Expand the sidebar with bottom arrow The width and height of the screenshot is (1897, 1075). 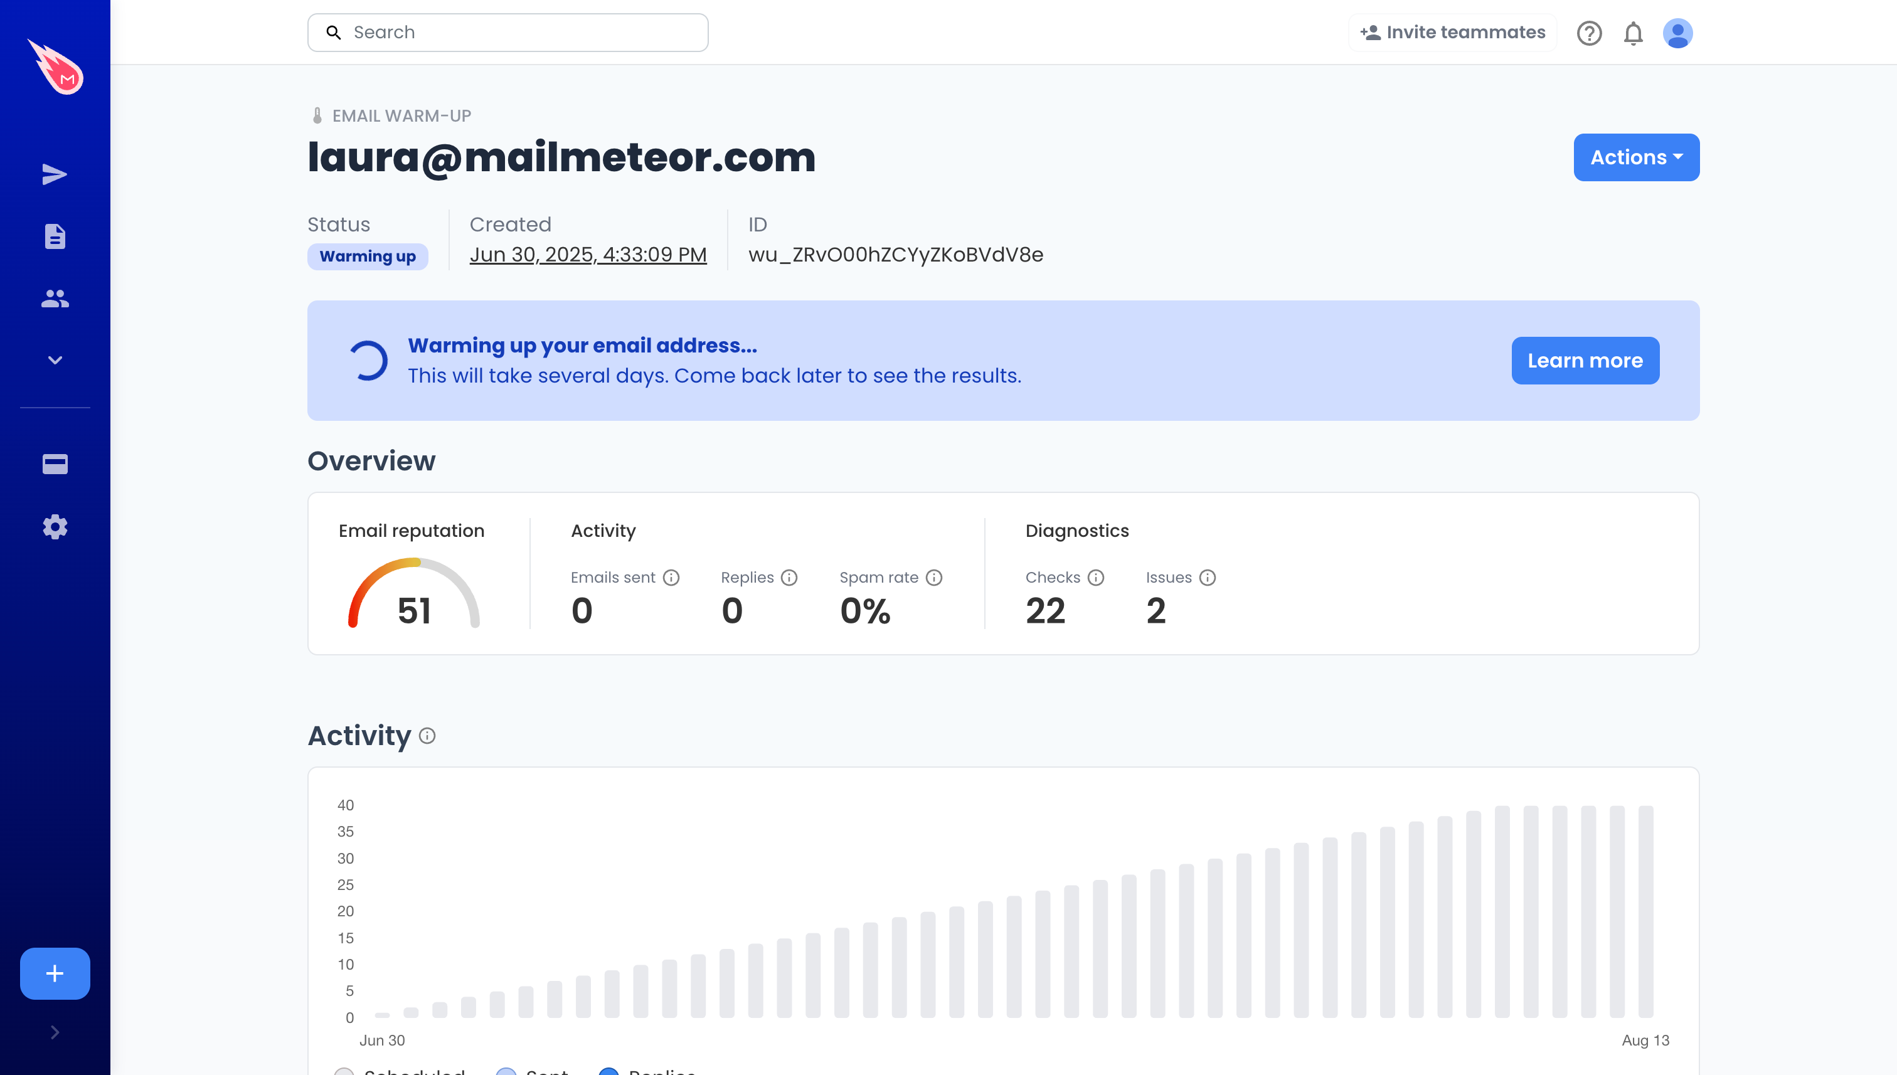click(x=55, y=1032)
